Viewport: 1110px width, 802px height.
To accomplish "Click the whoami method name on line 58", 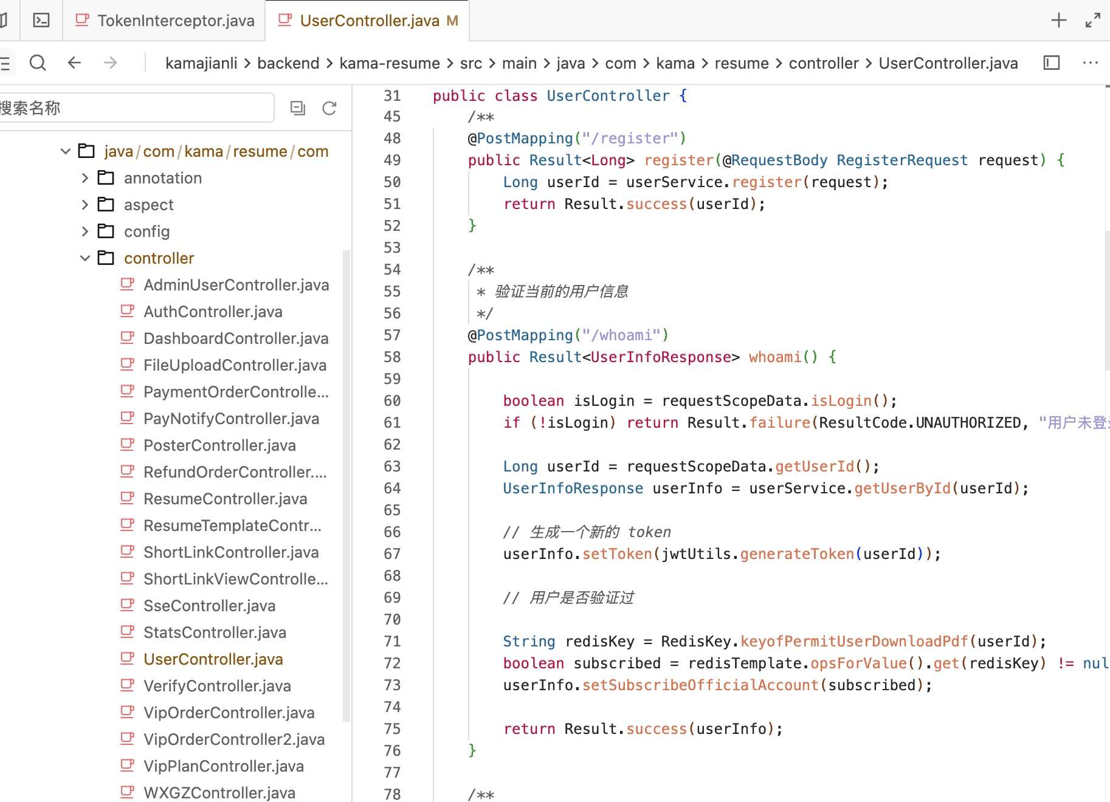I will tap(775, 357).
